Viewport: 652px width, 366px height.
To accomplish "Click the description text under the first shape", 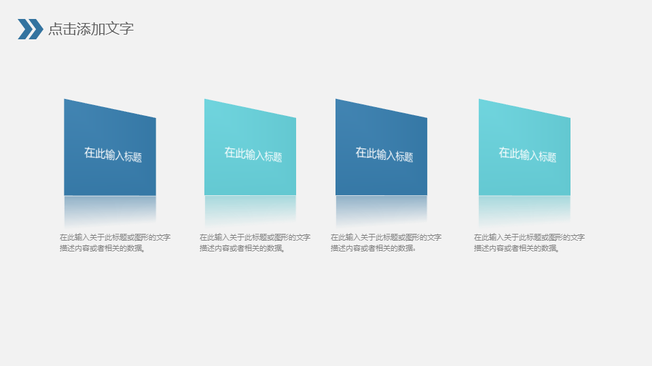I will click(x=115, y=243).
